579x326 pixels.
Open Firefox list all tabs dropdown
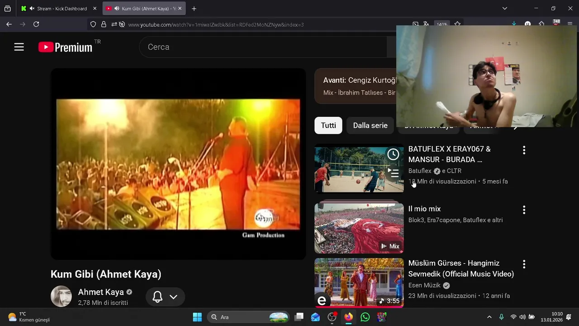point(505,9)
